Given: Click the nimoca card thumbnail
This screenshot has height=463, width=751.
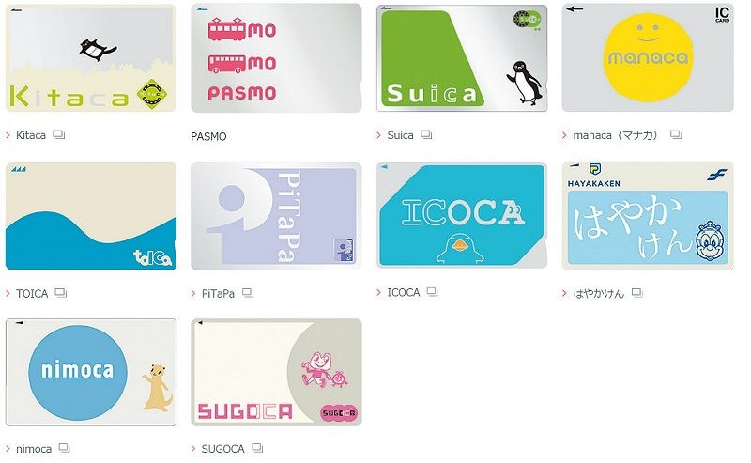Looking at the screenshot, I should pyautogui.click(x=91, y=373).
